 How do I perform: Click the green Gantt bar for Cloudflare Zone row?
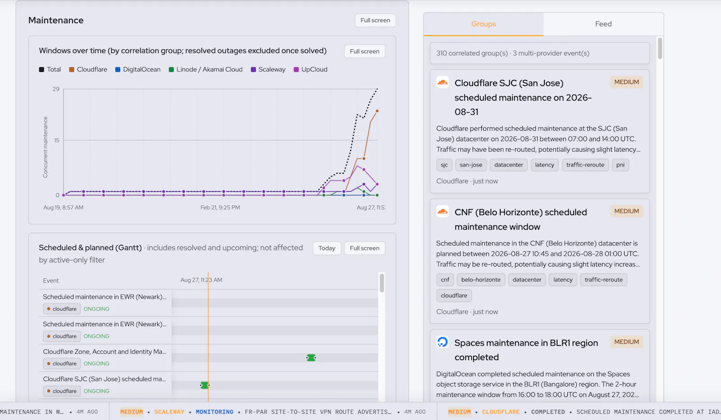point(311,358)
